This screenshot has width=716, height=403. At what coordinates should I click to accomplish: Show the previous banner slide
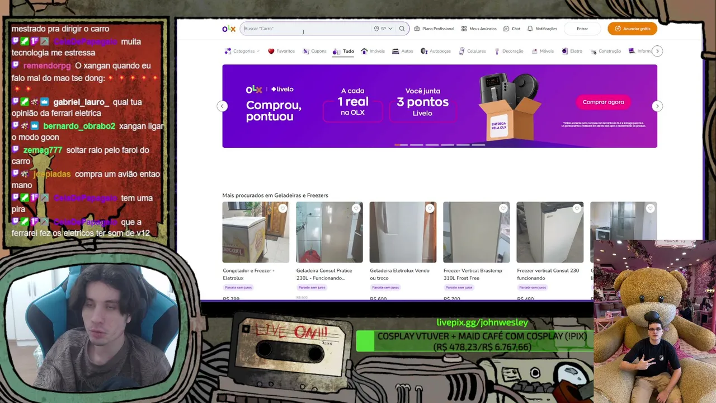(x=222, y=106)
